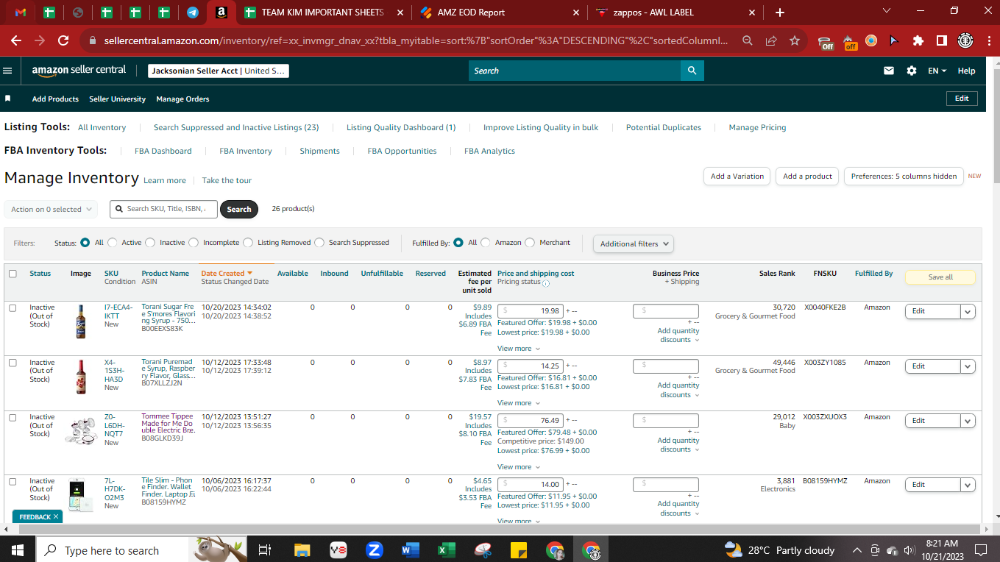Expand the Additional filters dropdown
Viewport: 1000px width, 562px height.
pos(634,243)
